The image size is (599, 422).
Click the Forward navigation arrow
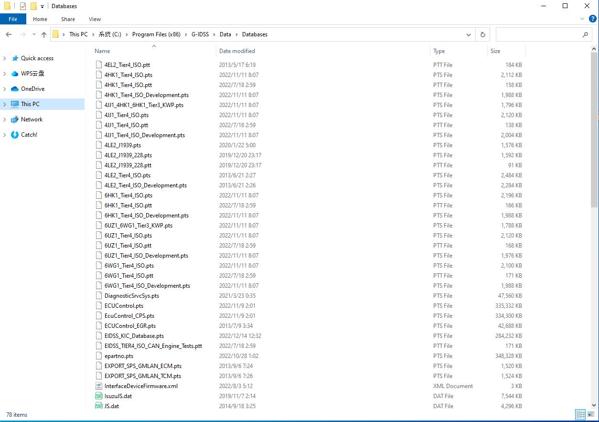click(22, 34)
